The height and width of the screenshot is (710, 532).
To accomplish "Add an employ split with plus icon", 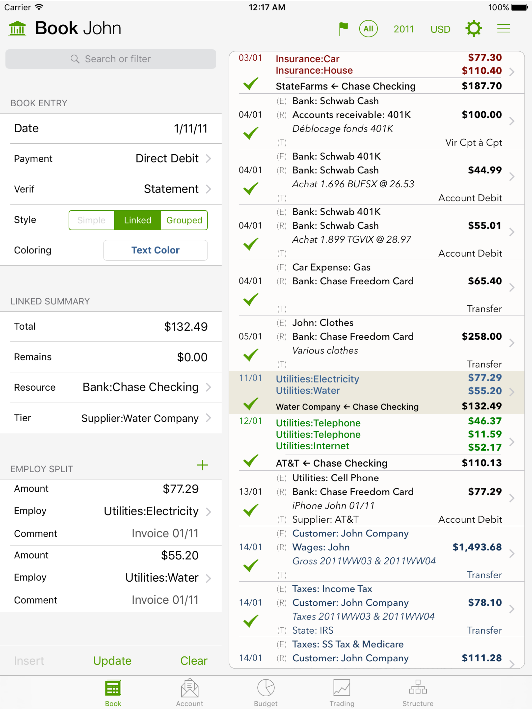I will point(202,465).
